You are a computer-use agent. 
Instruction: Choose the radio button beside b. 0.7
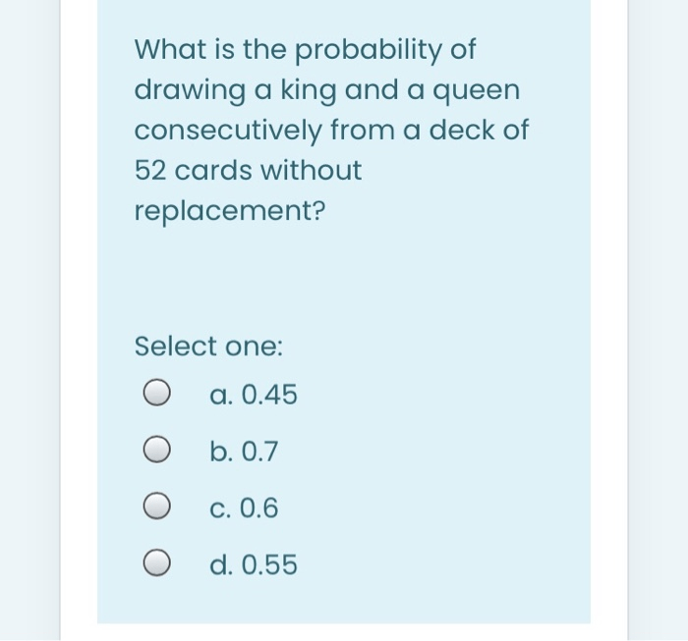[x=156, y=450]
